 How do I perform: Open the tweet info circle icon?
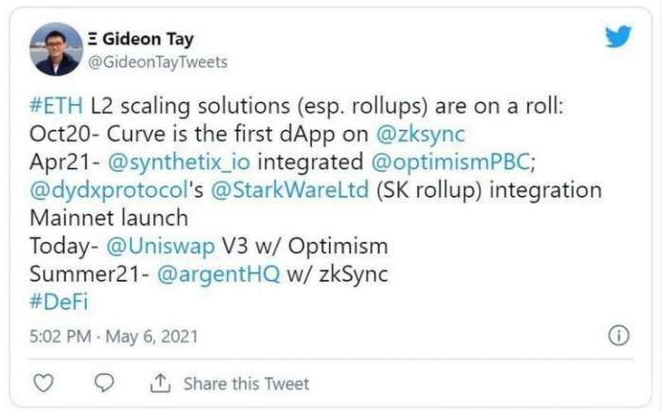coord(618,335)
